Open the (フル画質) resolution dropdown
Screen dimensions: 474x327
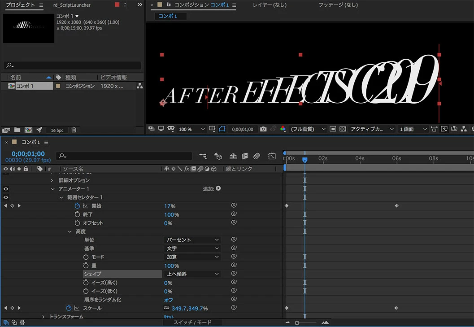(308, 129)
